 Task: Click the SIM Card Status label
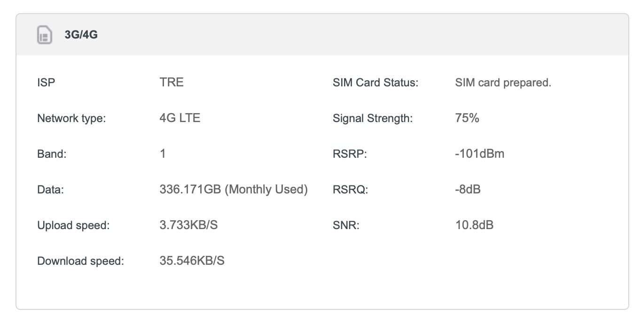(375, 83)
